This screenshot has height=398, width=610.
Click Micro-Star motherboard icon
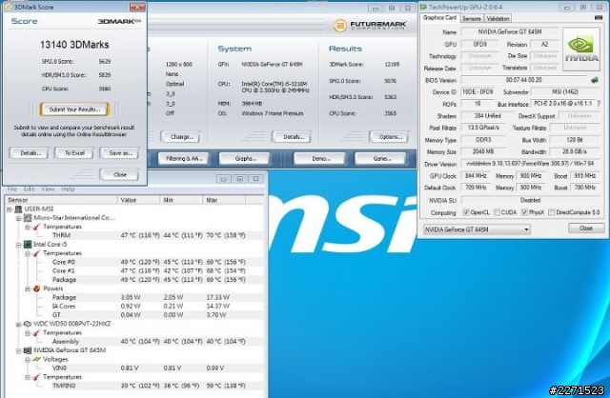pos(28,218)
